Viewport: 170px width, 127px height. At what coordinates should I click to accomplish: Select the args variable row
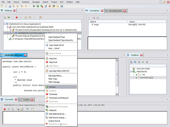(x=127, y=24)
